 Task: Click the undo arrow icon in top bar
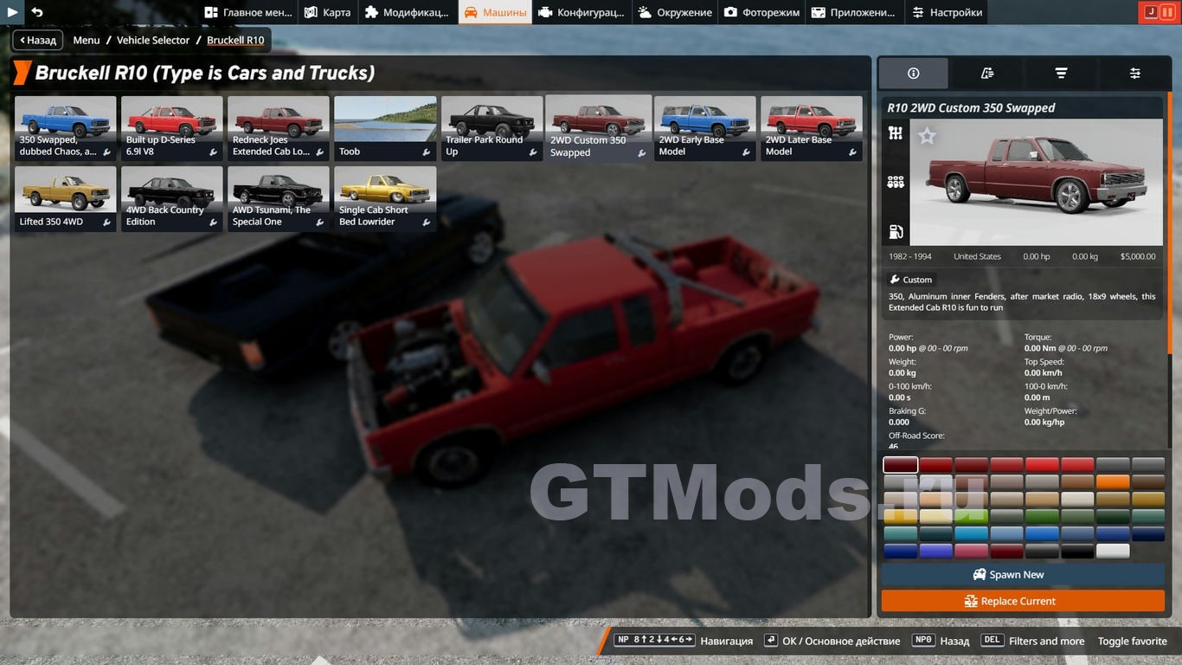pos(37,12)
